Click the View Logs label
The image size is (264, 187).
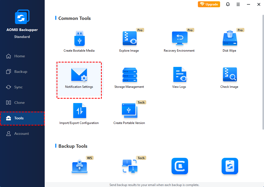pyautogui.click(x=179, y=87)
